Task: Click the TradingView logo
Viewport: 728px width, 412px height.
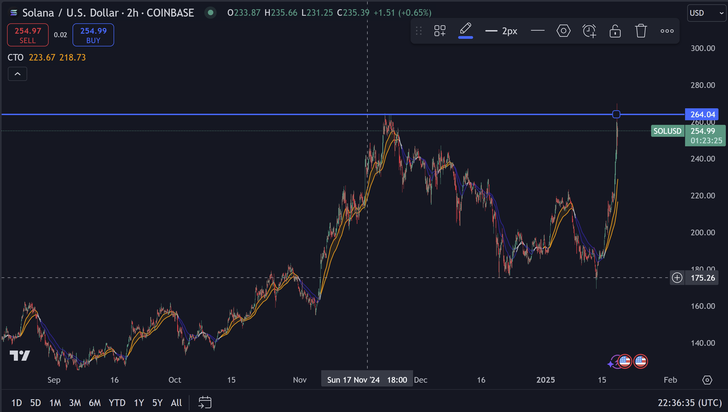Action: coord(20,355)
